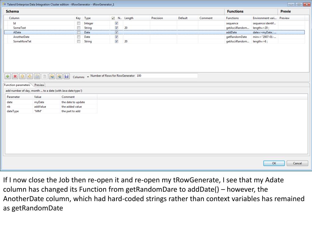
Task: Move selected column down with the arrow icon
Action: click(x=30, y=76)
